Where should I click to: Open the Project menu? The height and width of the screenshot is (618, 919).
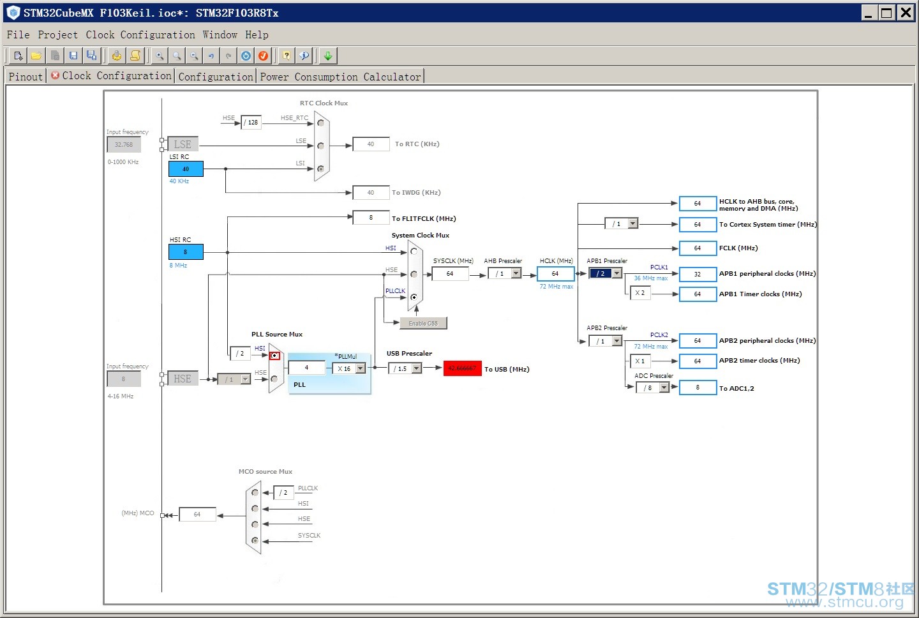pos(57,34)
